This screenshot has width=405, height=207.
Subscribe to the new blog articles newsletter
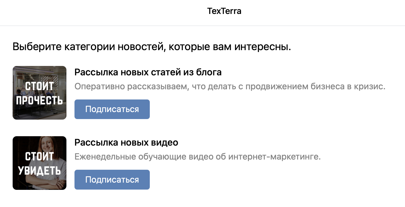point(112,109)
